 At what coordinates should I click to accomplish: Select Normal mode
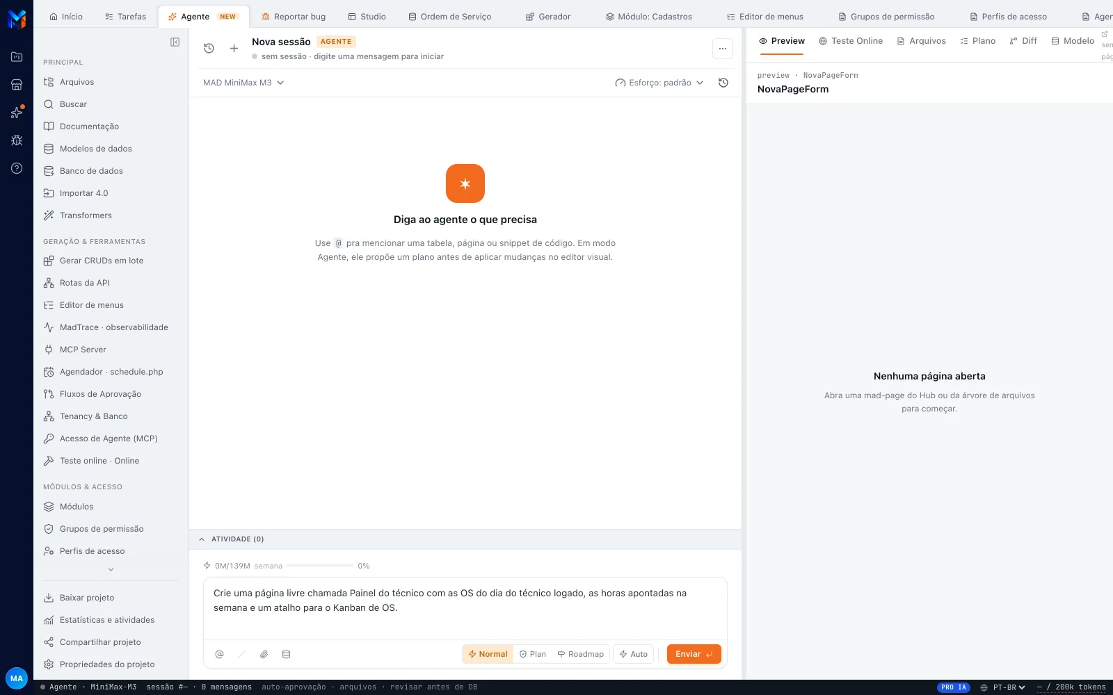click(488, 654)
